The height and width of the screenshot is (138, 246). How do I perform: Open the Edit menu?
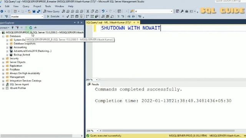tap(7, 6)
